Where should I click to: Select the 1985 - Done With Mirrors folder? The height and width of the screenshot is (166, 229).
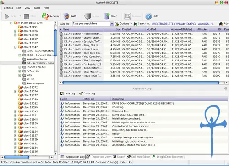(38, 51)
